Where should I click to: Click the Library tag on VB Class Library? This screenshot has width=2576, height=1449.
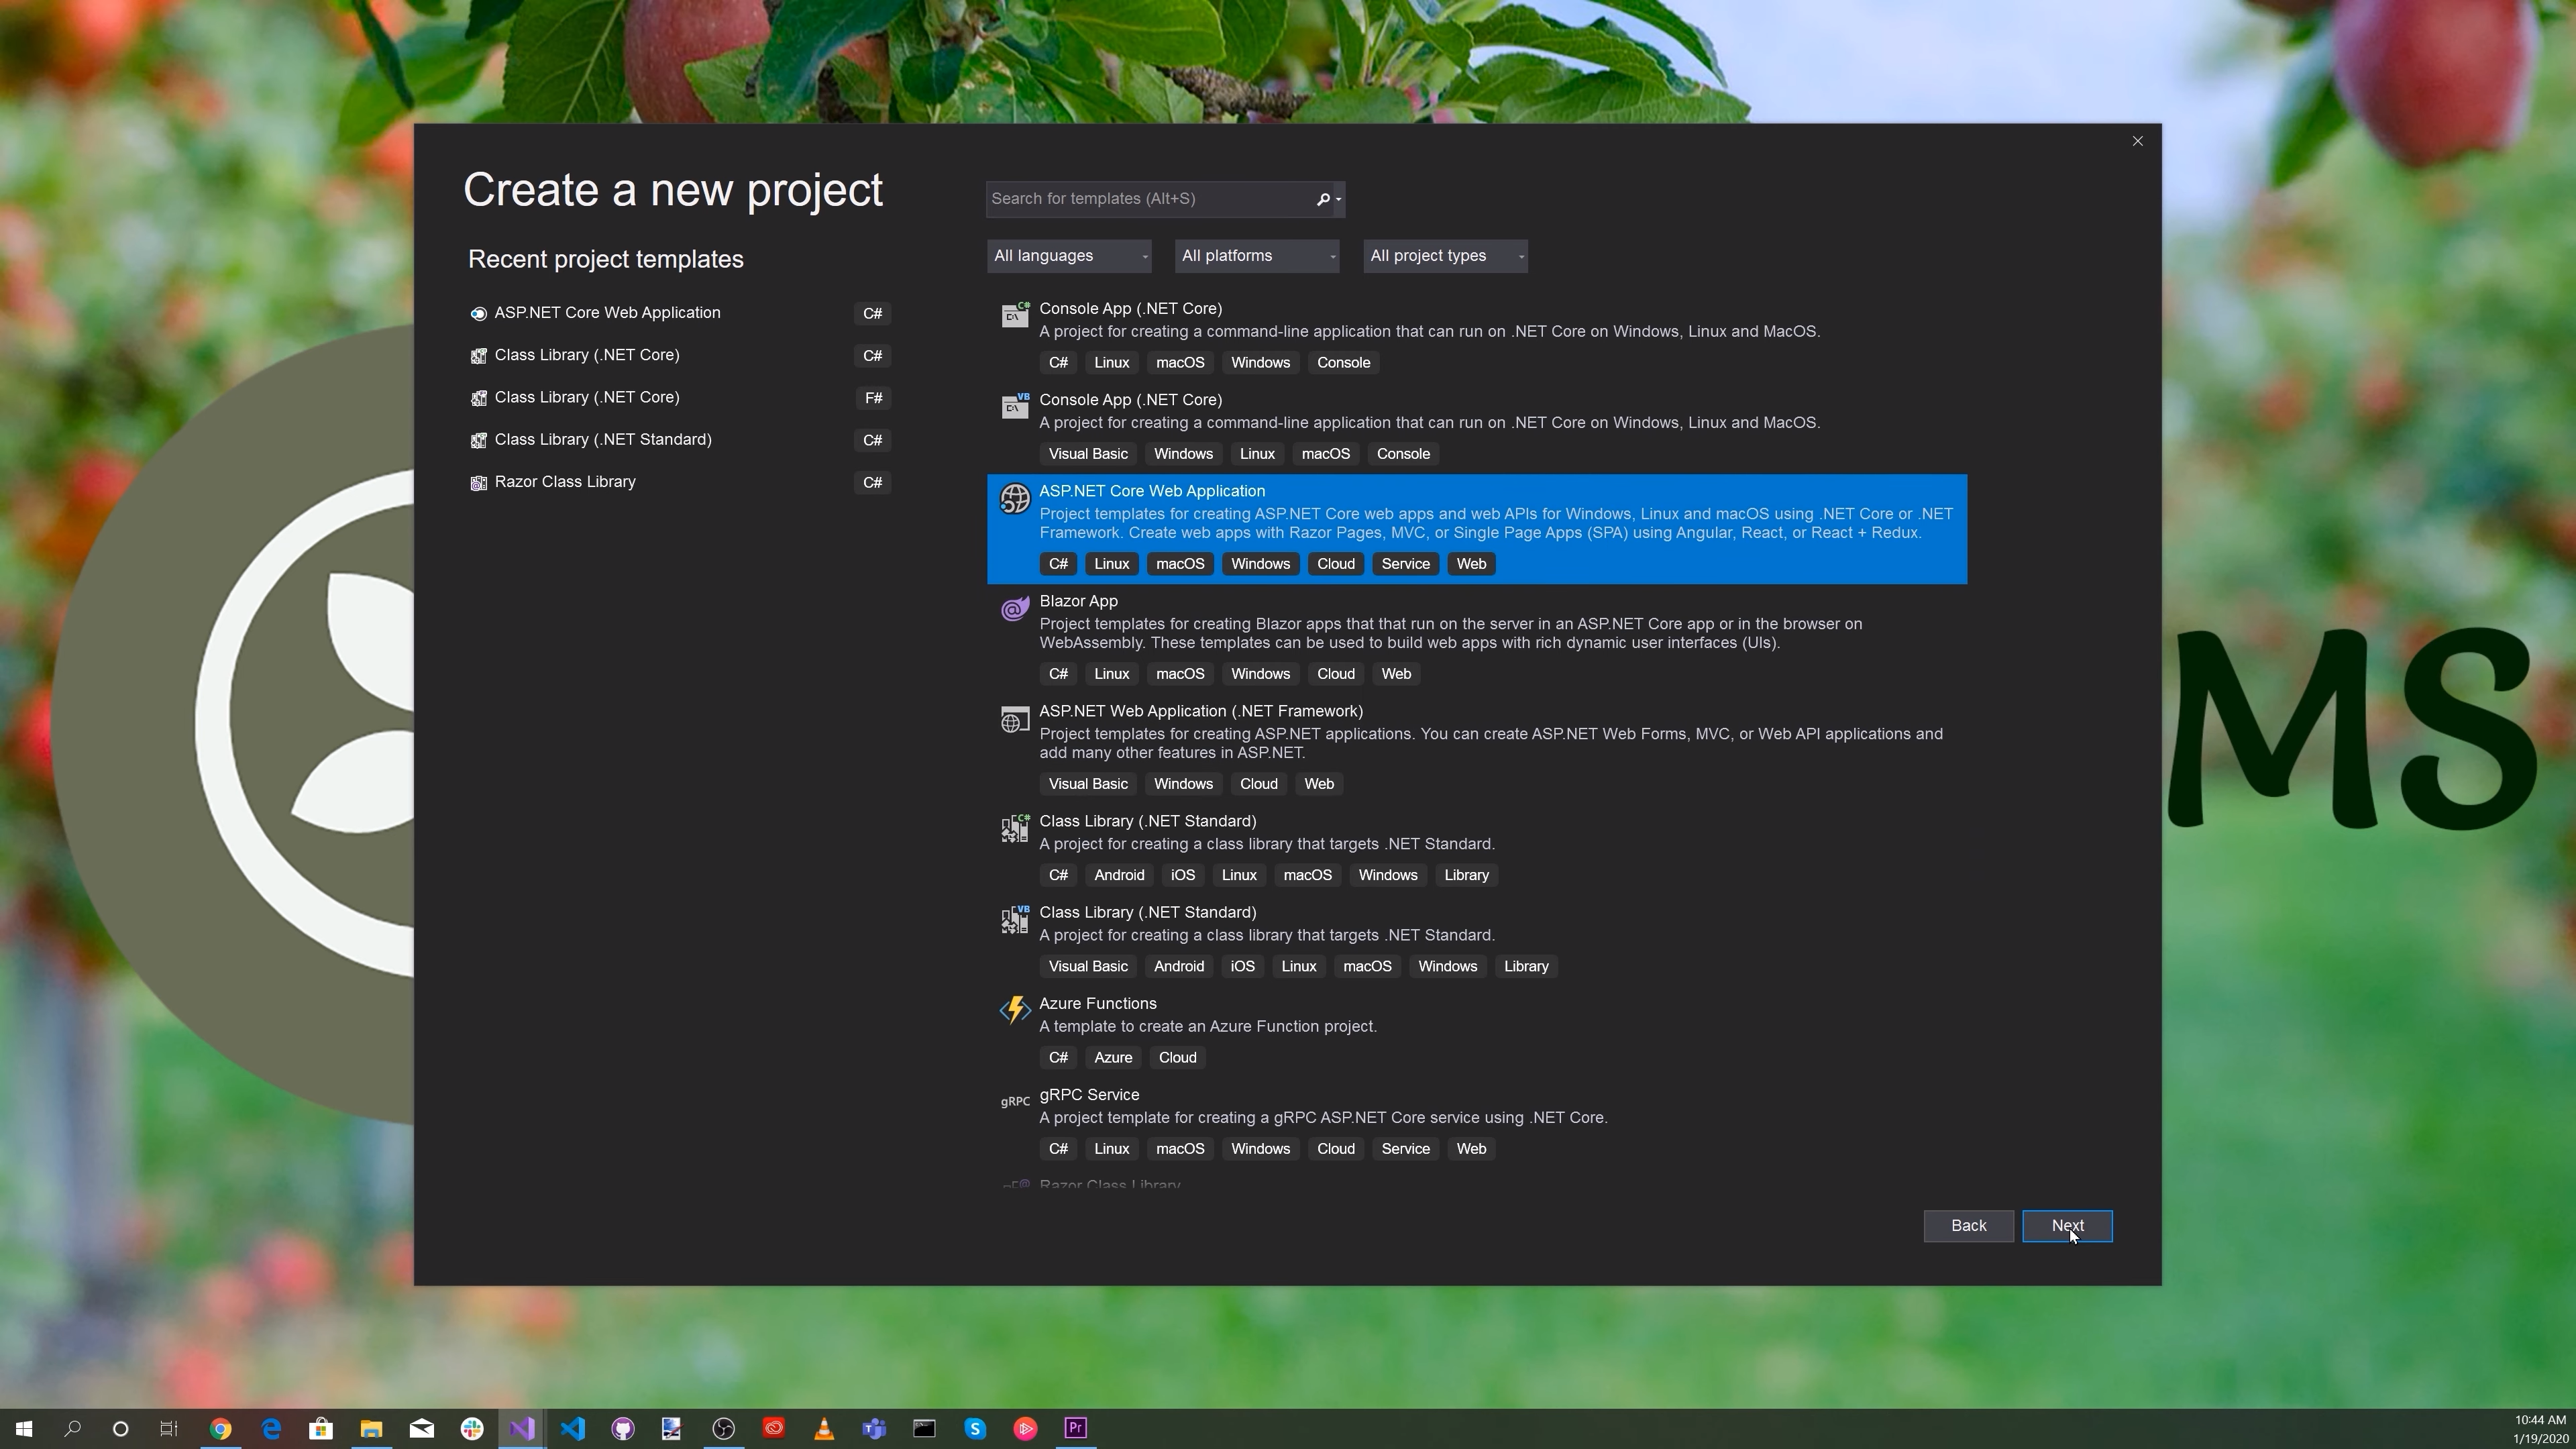tap(1526, 966)
